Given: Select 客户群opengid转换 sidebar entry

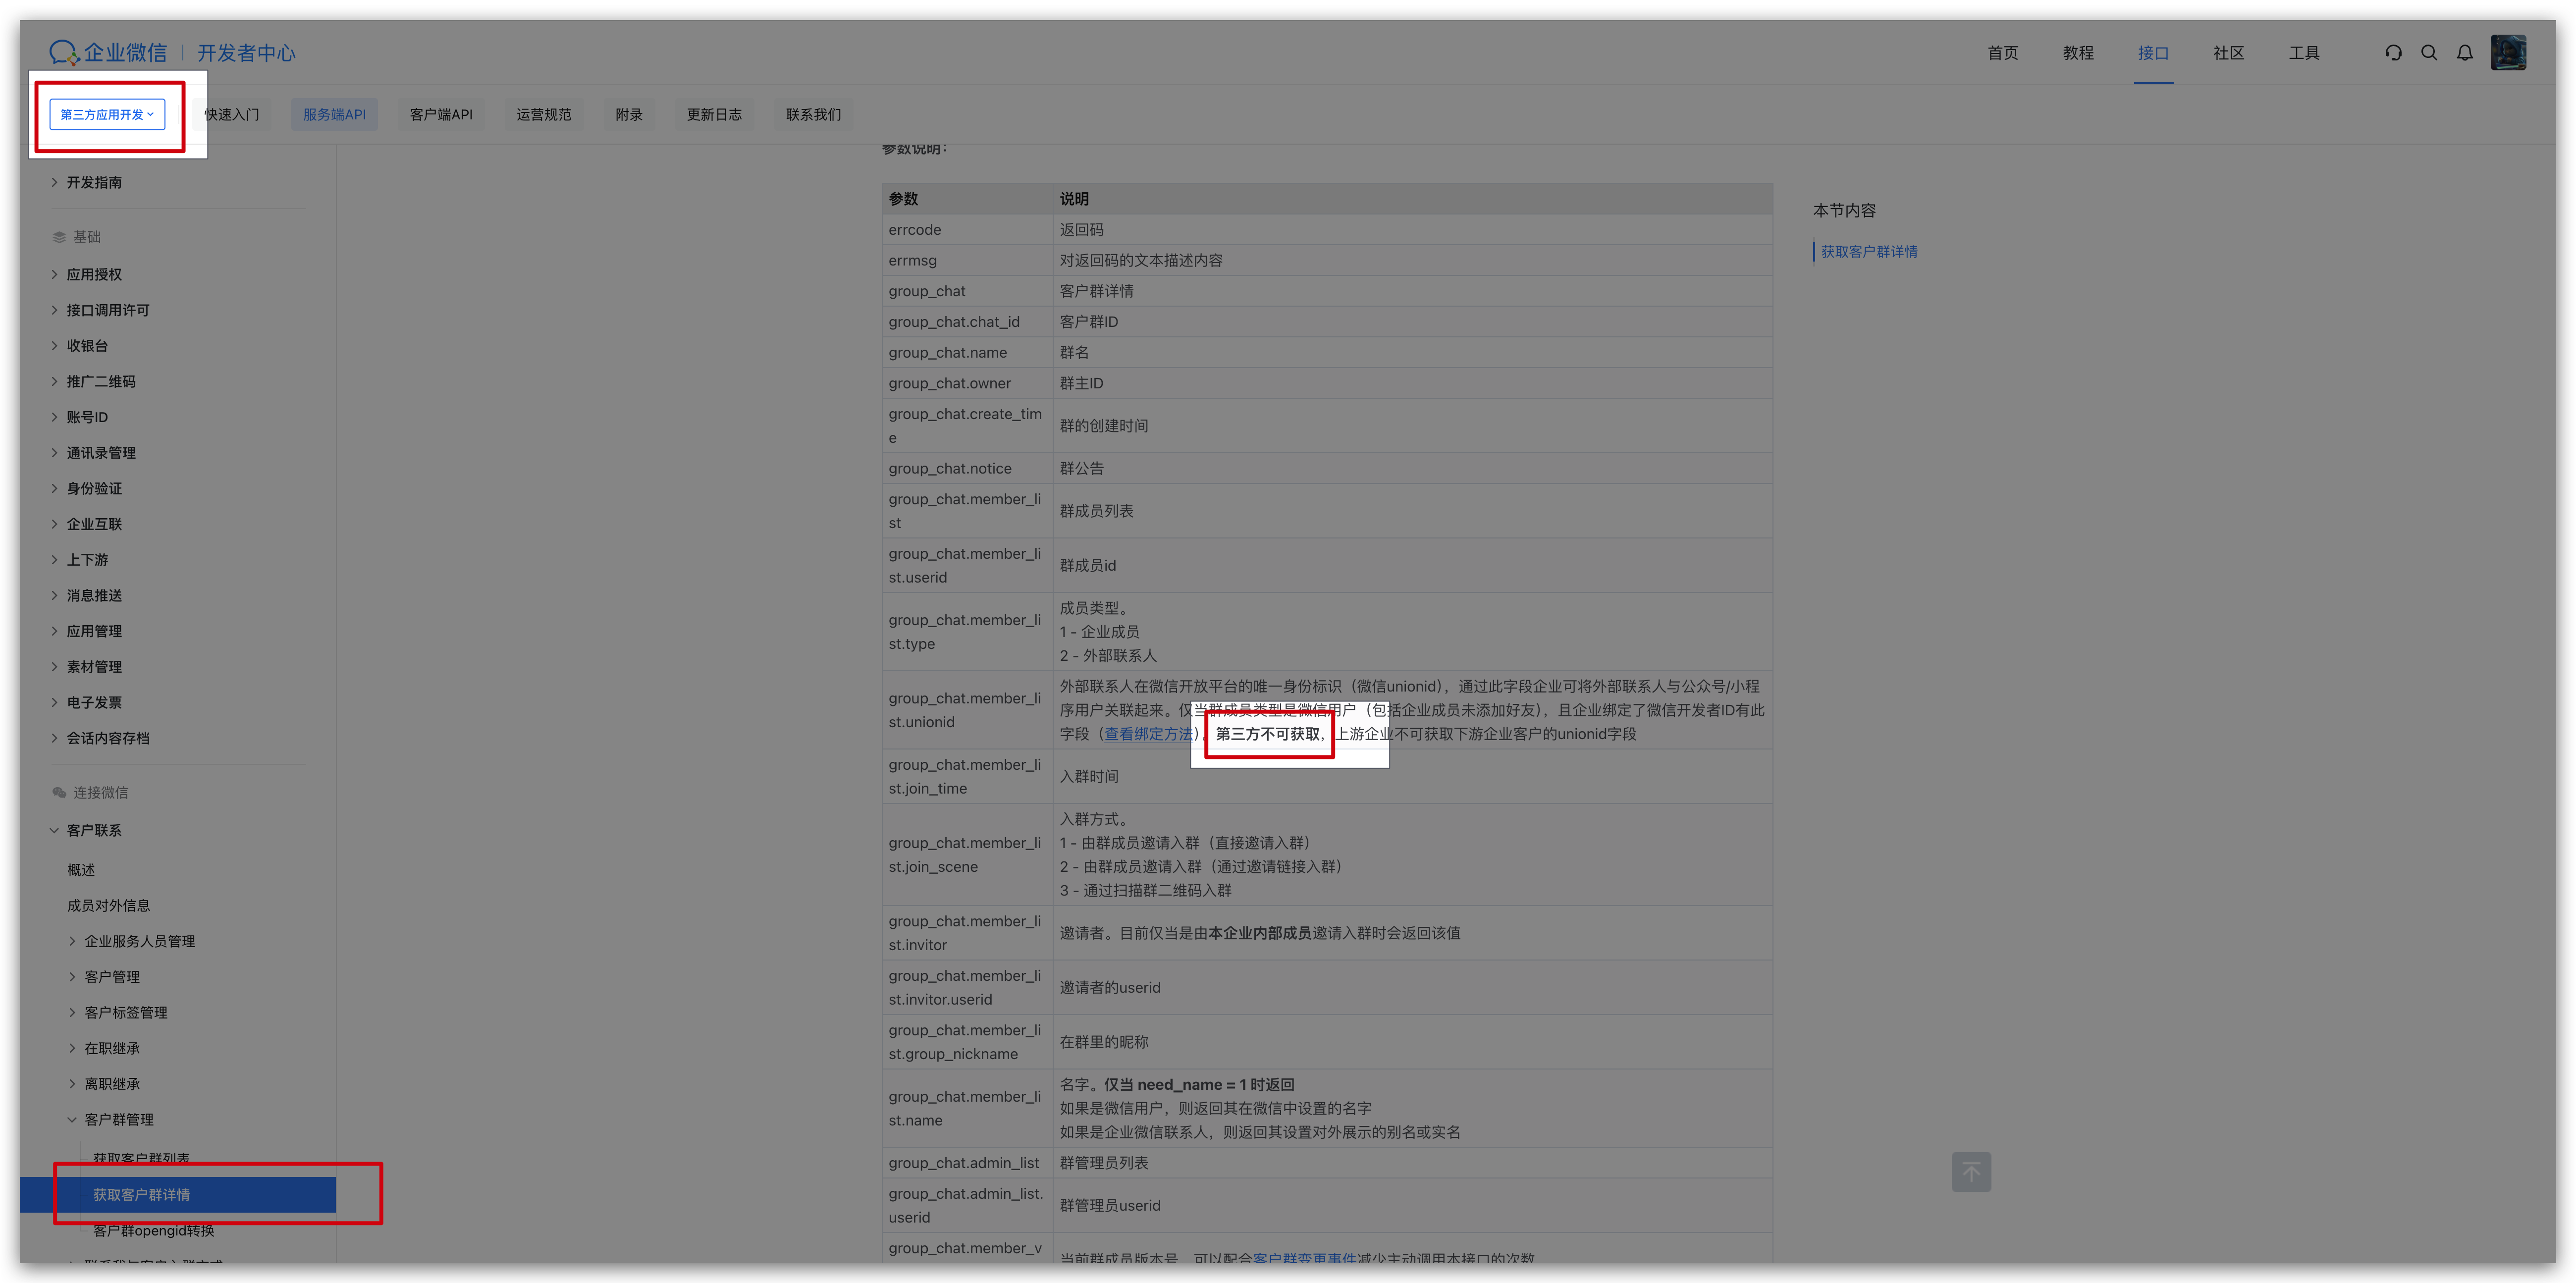Looking at the screenshot, I should 153,1230.
